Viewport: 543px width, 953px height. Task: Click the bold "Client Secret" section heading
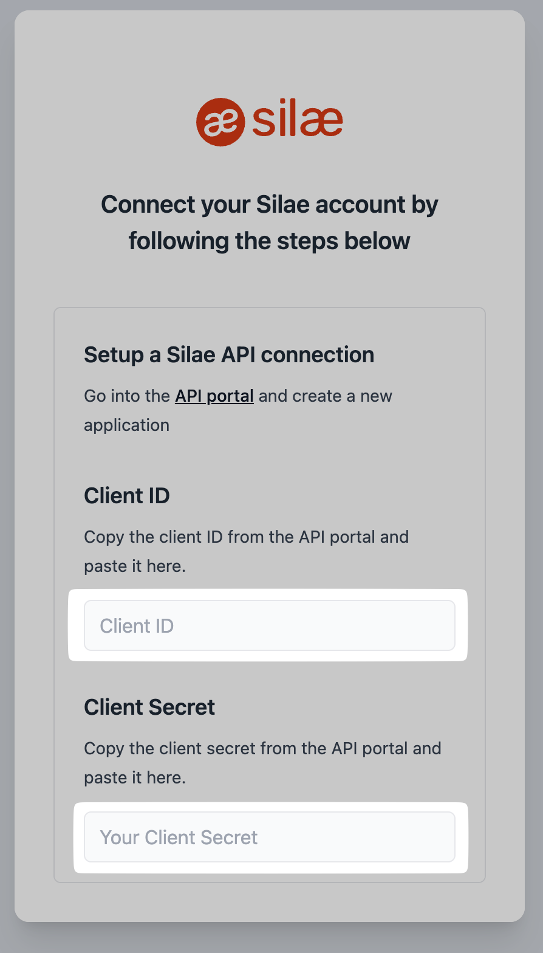click(149, 707)
